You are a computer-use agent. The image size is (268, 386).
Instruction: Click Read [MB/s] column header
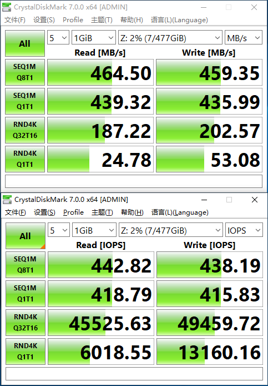tap(100, 52)
